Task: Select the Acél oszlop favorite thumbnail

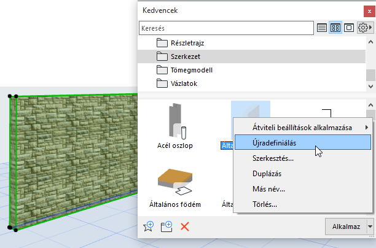Action: click(177, 121)
